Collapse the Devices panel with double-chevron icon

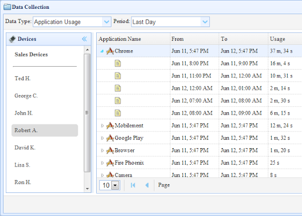click(x=84, y=39)
